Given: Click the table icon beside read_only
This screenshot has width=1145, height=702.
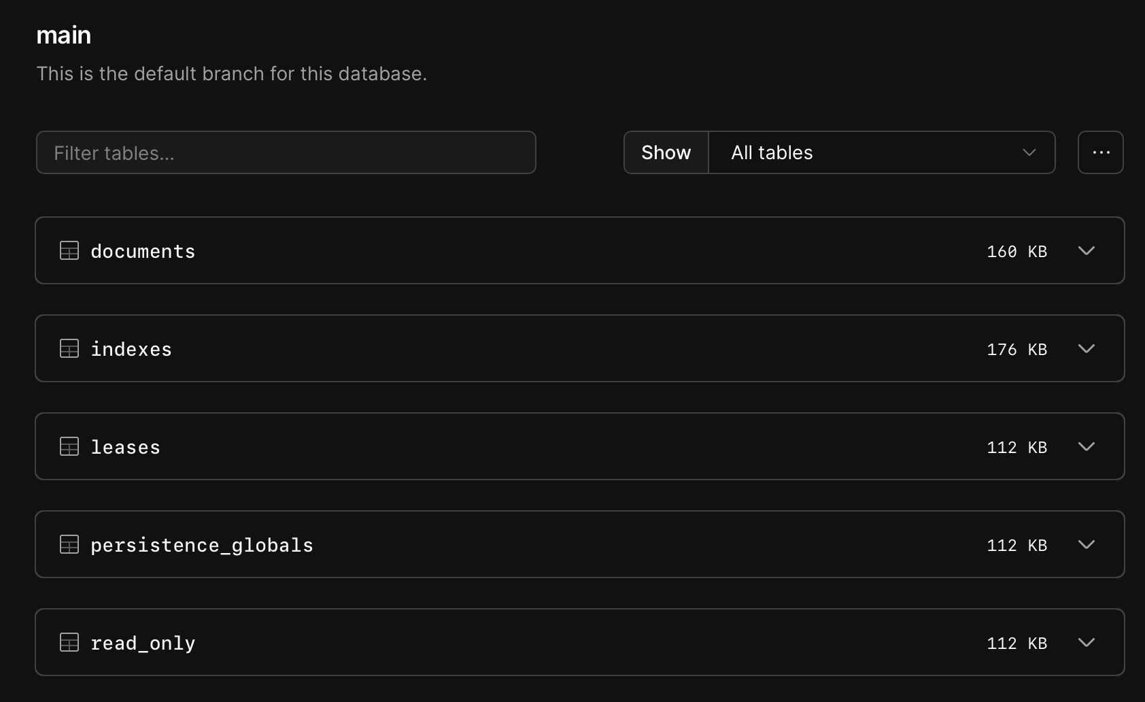Looking at the screenshot, I should tap(69, 643).
